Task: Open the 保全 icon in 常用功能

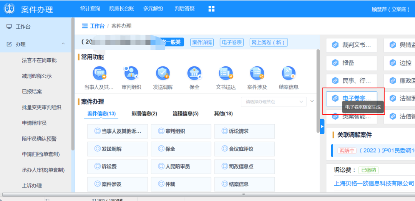Action: point(194,73)
